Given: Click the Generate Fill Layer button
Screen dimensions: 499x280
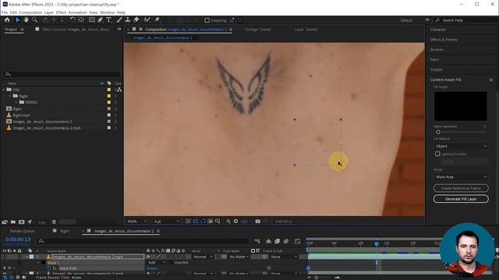Looking at the screenshot, I should 461,199.
